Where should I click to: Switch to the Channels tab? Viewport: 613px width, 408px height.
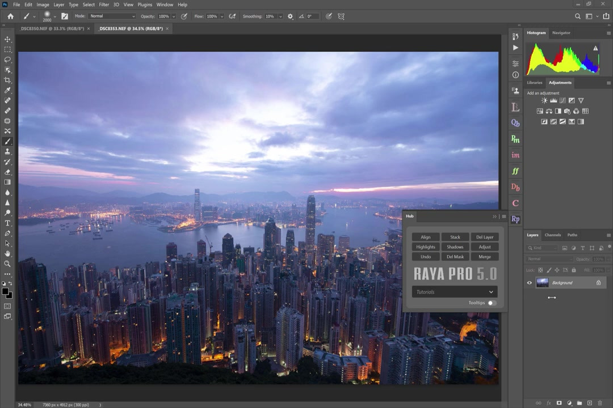click(552, 235)
